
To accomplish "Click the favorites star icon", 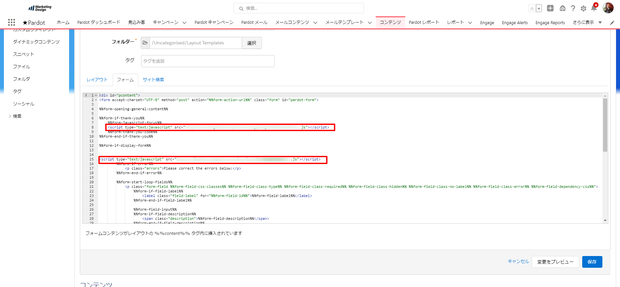I will pyautogui.click(x=532, y=8).
